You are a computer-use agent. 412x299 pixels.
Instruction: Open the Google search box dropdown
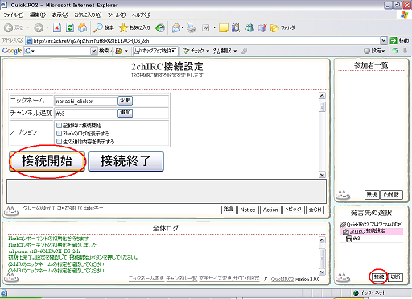click(94, 51)
